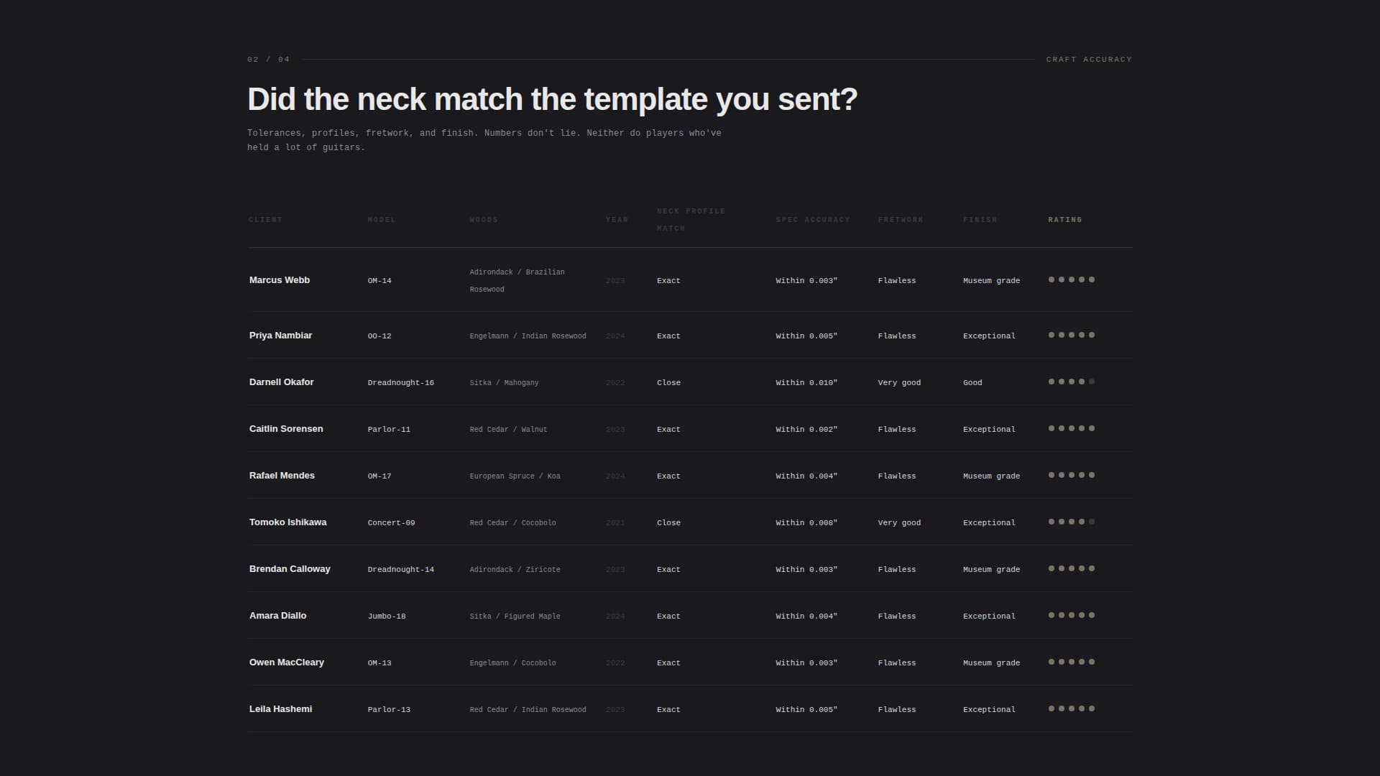Select client name Darnell Okafor

click(x=281, y=382)
